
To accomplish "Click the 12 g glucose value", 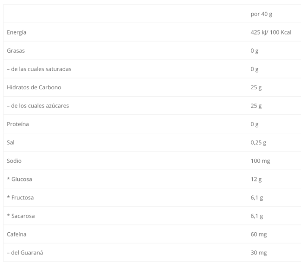I will [256, 180].
